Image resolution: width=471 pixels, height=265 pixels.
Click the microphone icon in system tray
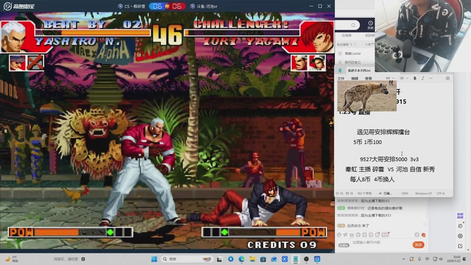tap(419, 259)
